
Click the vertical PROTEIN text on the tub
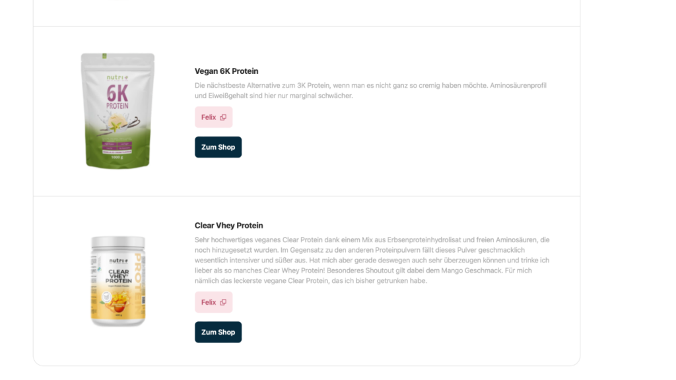coord(138,284)
